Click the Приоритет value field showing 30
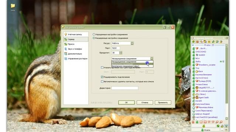 click(115, 53)
